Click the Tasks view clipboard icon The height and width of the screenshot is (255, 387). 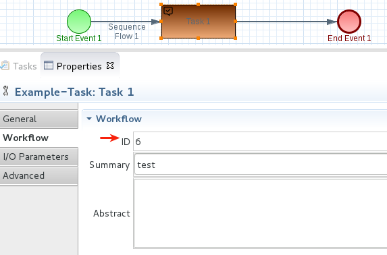click(5, 66)
